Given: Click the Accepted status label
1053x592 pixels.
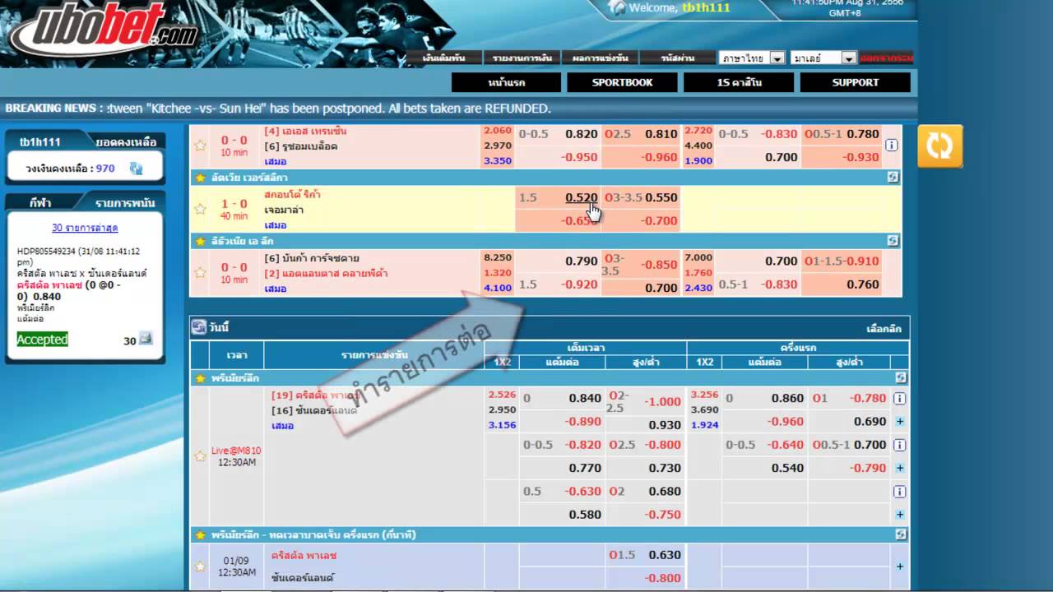Looking at the screenshot, I should [x=42, y=340].
